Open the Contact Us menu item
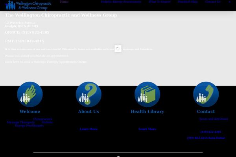Screen dimensions: 236x157 (213, 2)
